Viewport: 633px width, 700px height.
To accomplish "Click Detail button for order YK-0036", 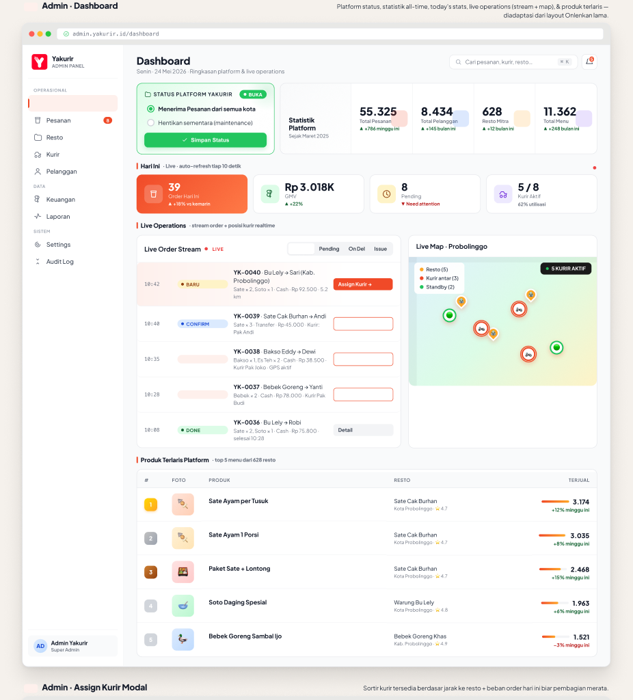I will pyautogui.click(x=363, y=431).
